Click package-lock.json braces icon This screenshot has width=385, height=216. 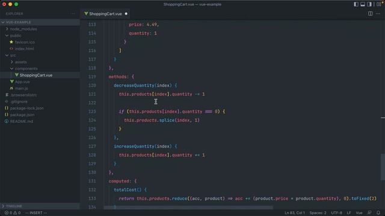[x=7, y=108]
